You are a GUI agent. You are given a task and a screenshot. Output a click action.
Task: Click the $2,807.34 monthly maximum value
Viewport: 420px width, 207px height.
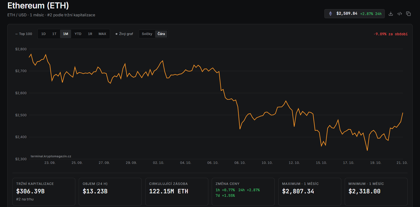pos(298,191)
